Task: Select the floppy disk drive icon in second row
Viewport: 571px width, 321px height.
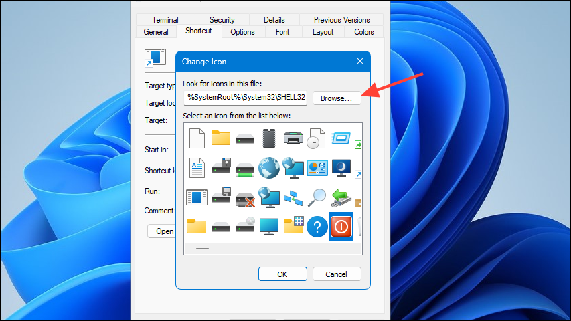Action: 221,166
